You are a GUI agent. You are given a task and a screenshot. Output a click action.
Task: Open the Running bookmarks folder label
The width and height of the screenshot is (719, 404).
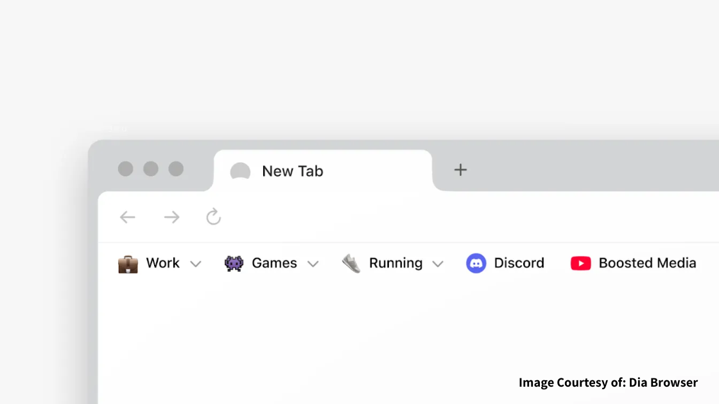(395, 264)
